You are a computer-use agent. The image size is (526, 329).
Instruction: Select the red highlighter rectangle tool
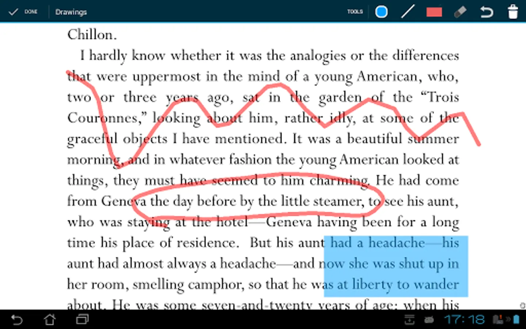coord(434,12)
